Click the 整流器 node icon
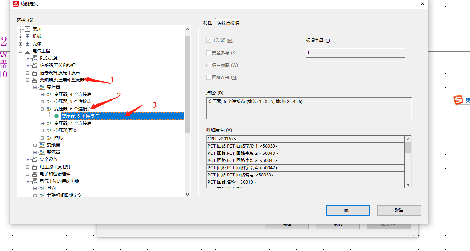The height and width of the screenshot is (251, 470). pyautogui.click(x=42, y=152)
